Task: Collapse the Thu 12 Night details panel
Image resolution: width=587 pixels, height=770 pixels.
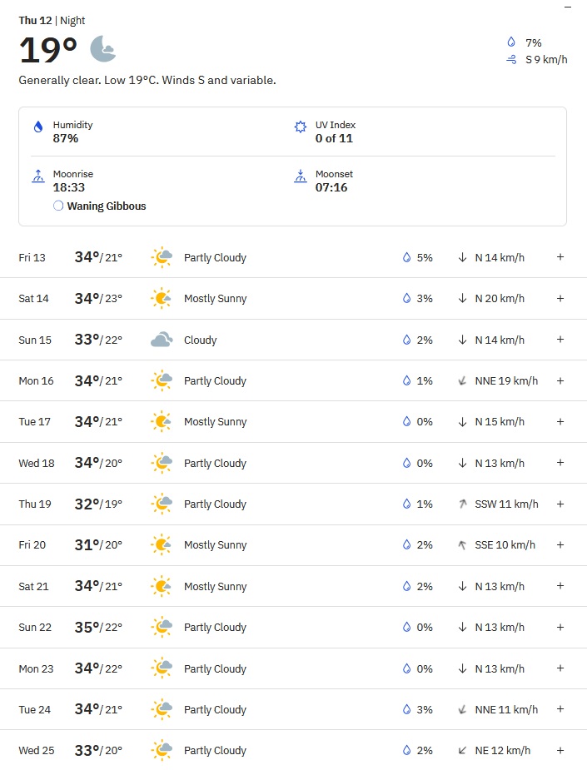Action: pos(568,7)
